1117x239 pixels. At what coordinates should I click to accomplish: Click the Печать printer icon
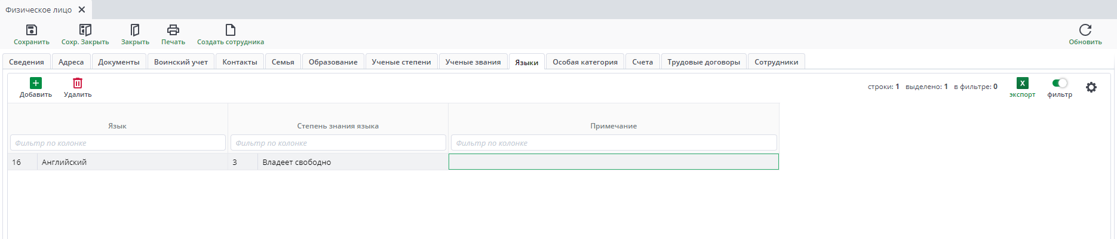[173, 30]
